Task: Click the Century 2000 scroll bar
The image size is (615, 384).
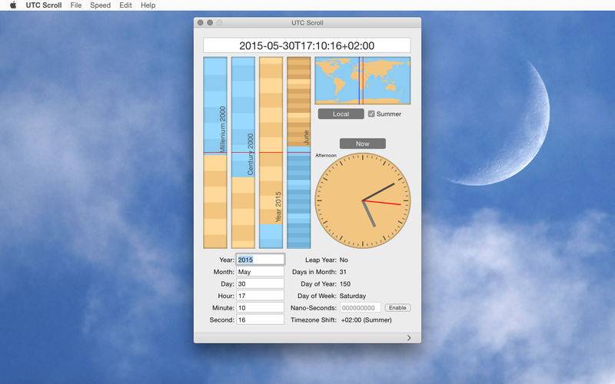Action: [243, 153]
